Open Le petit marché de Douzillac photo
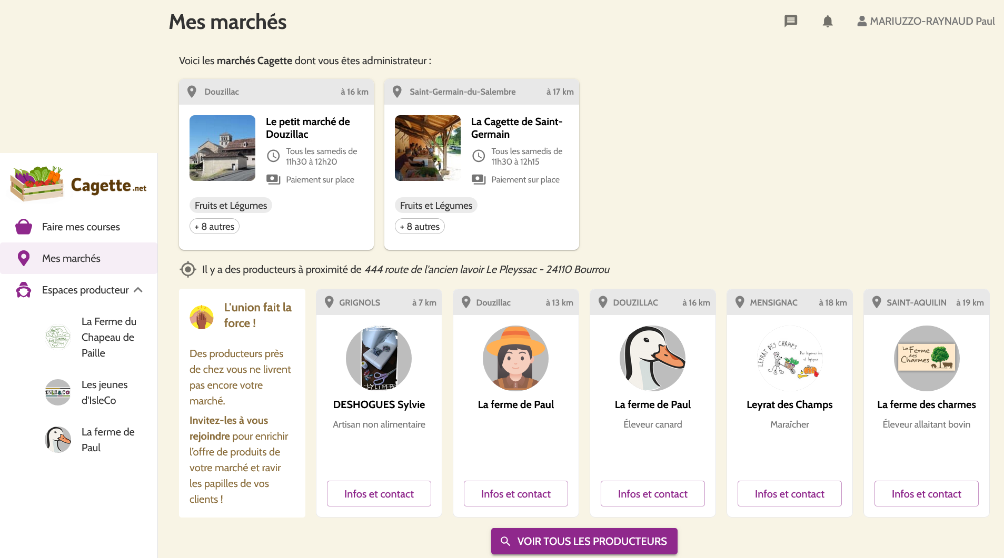This screenshot has width=1004, height=558. [222, 148]
